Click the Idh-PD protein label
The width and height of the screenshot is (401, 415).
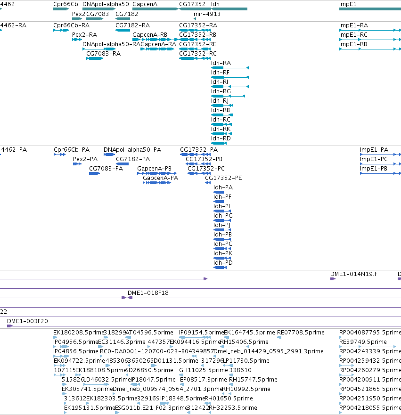tap(223, 263)
